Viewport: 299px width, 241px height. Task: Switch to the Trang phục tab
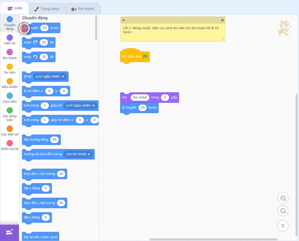pyautogui.click(x=47, y=9)
